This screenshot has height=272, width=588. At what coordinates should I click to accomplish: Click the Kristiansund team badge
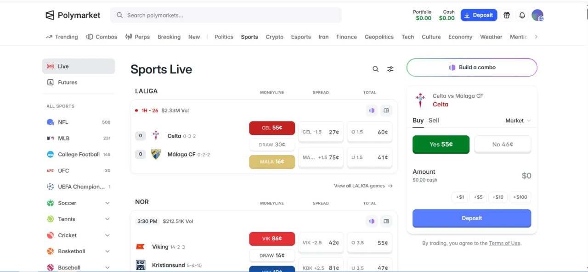tap(141, 265)
